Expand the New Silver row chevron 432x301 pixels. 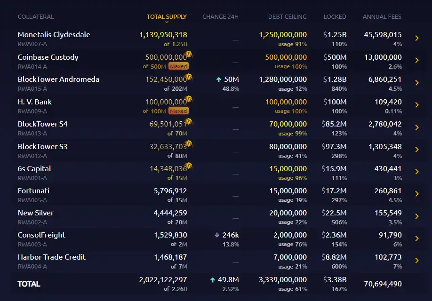click(x=417, y=216)
